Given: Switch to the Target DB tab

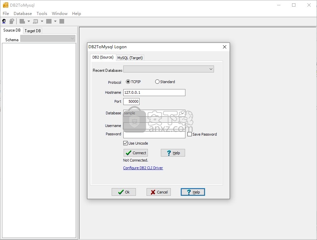Looking at the screenshot, I should click(x=33, y=31).
